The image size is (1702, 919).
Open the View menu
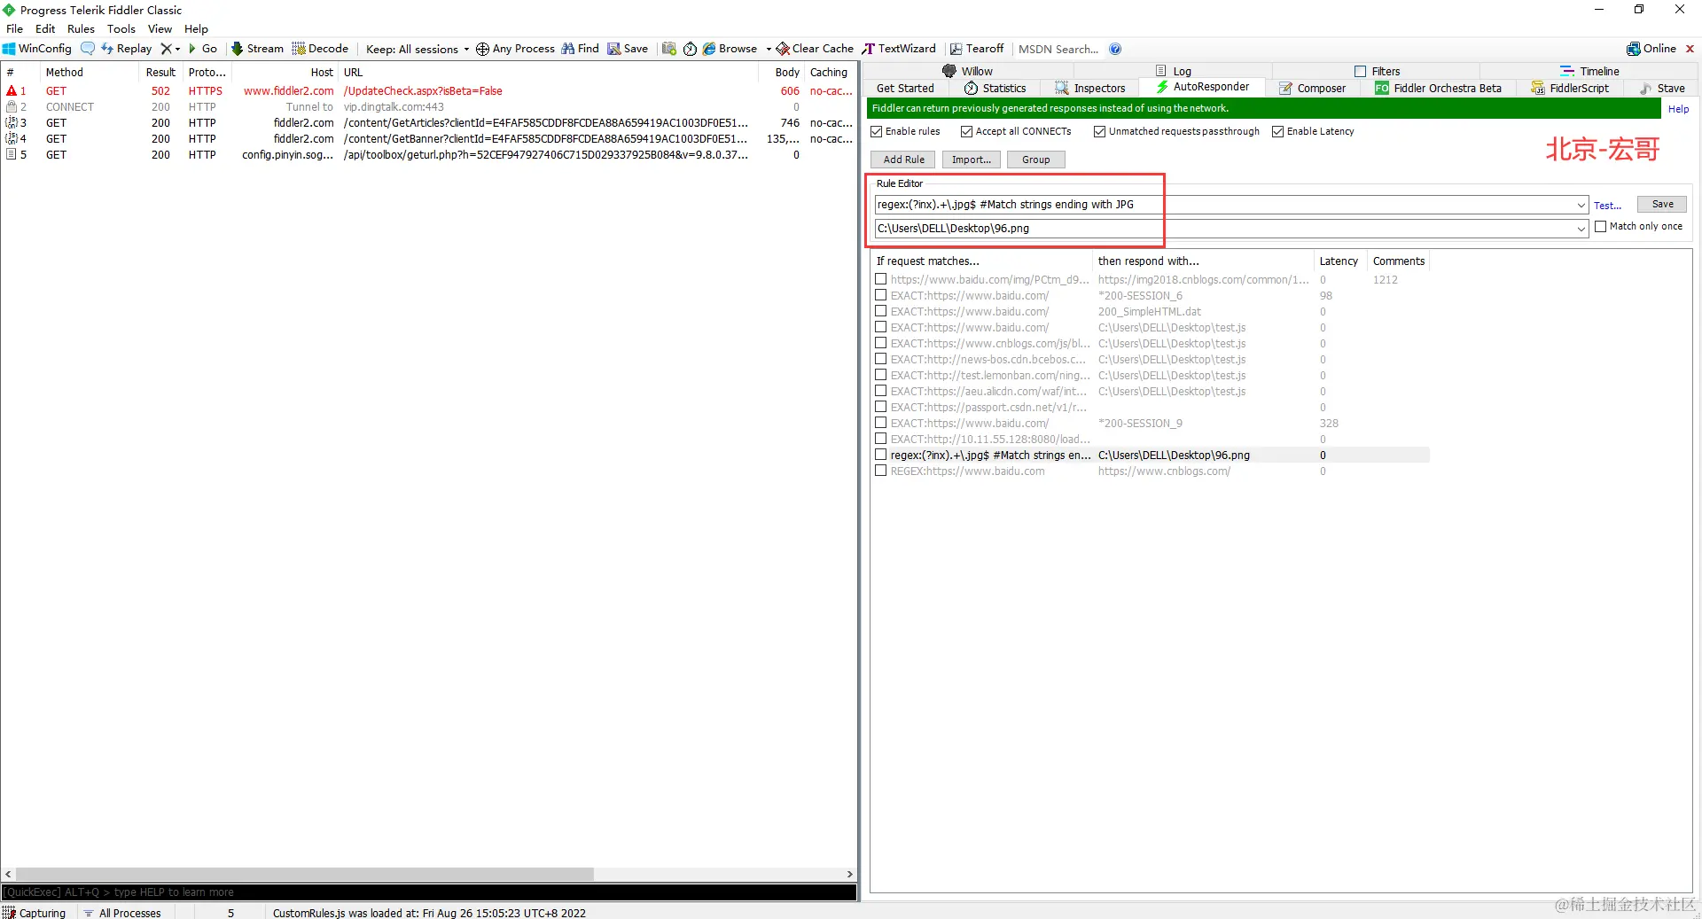(x=160, y=28)
